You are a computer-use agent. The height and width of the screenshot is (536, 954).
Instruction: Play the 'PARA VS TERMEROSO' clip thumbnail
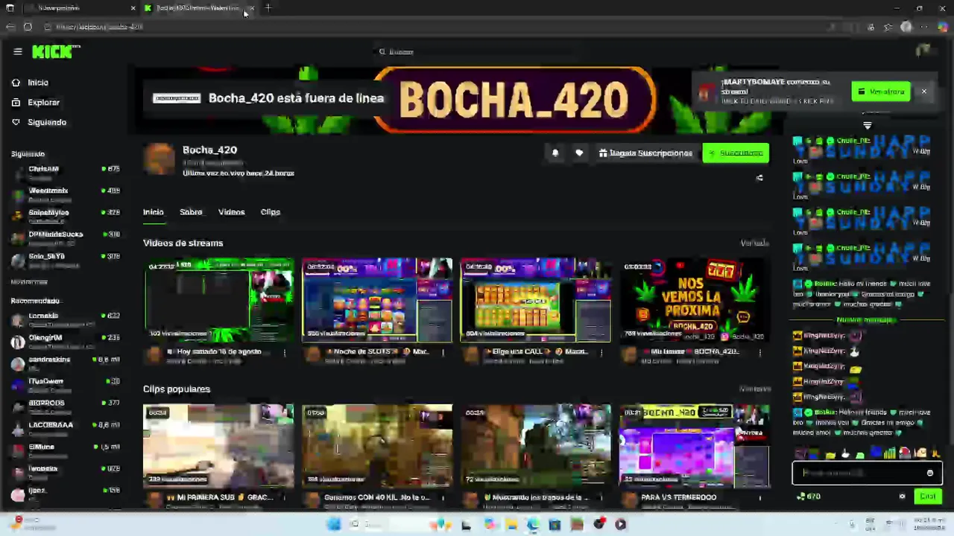[695, 446]
